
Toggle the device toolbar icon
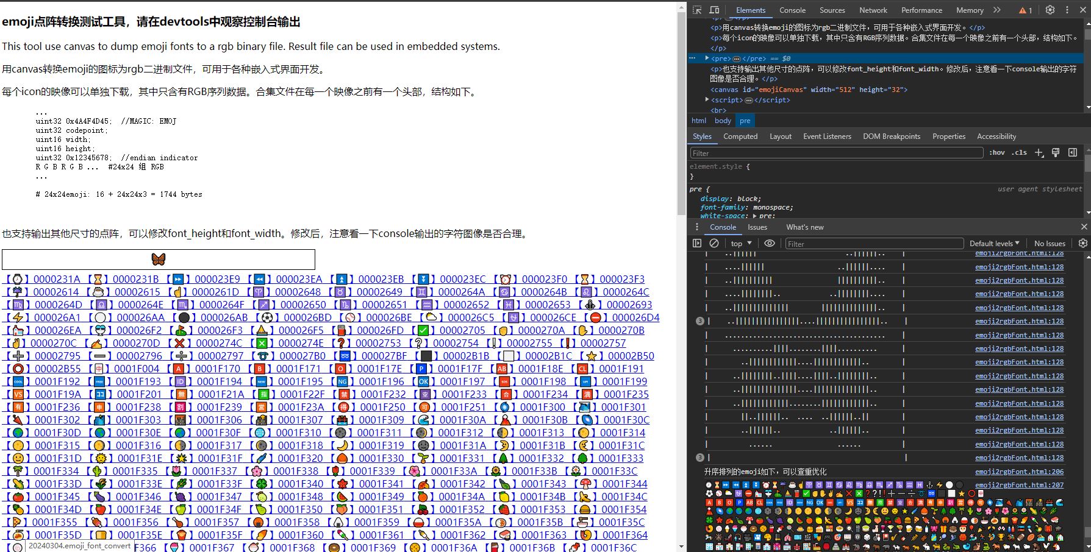(x=714, y=10)
